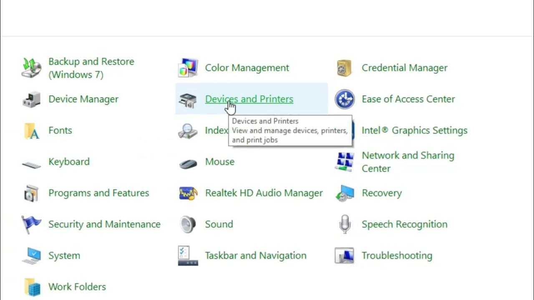Click the Devices and Printers icon

tap(188, 100)
